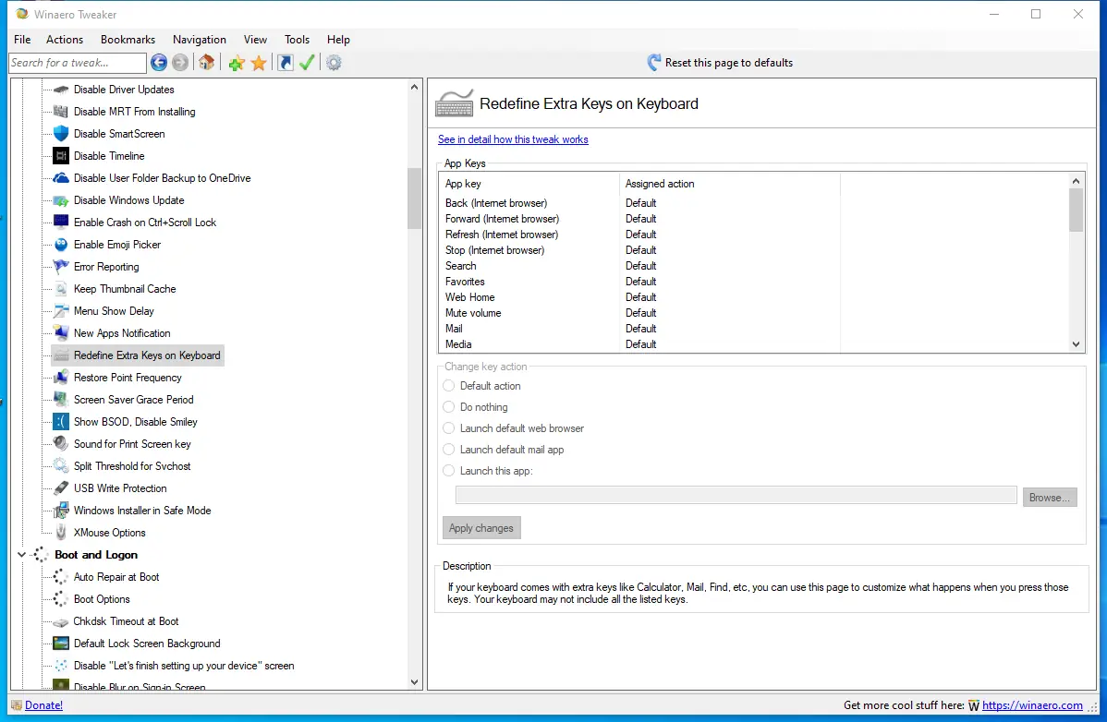Select the Do nothing radio button

pos(448,407)
